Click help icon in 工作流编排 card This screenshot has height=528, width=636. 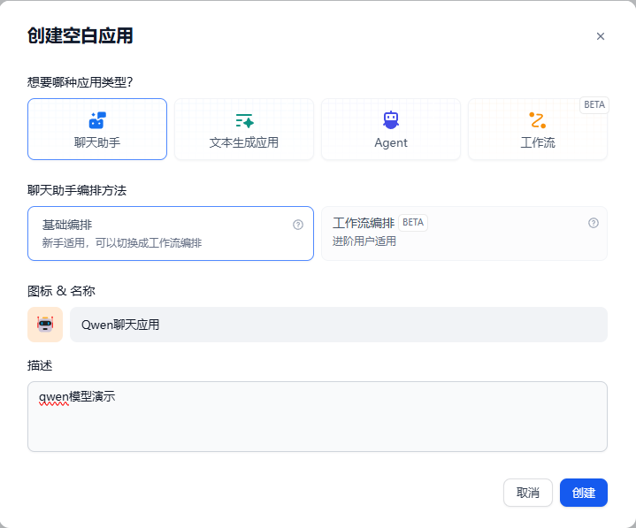click(x=594, y=223)
